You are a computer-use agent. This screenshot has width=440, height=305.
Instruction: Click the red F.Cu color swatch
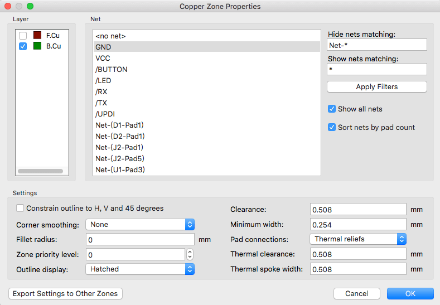[x=37, y=36]
